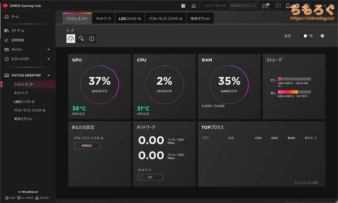This screenshot has width=338, height=203.
Task: Click the ギャラリー sidebar icon
Action: point(7,50)
